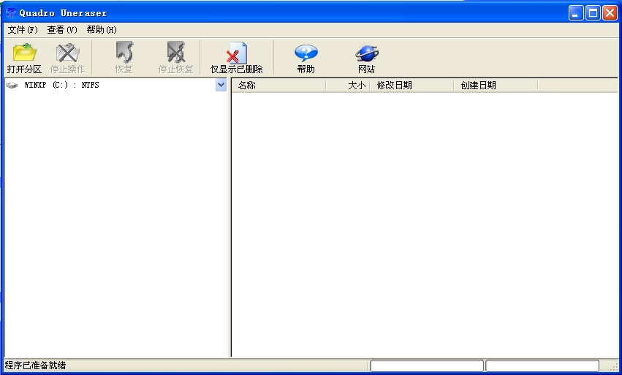
Task: Open the File (文件) menu
Action: coord(23,30)
